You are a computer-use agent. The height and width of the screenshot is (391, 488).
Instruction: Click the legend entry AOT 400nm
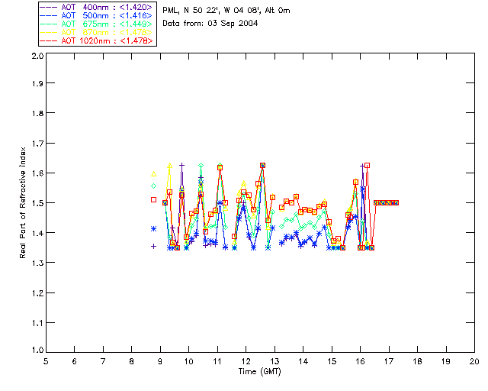point(96,7)
